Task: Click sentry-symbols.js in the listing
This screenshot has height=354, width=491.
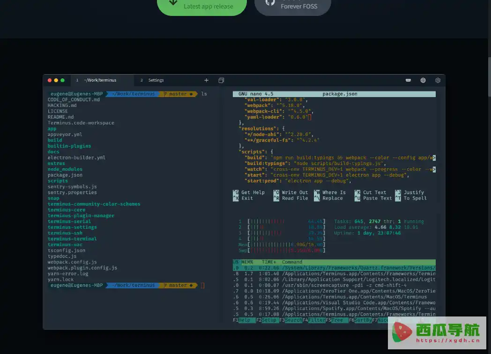Action: pyautogui.click(x=72, y=187)
